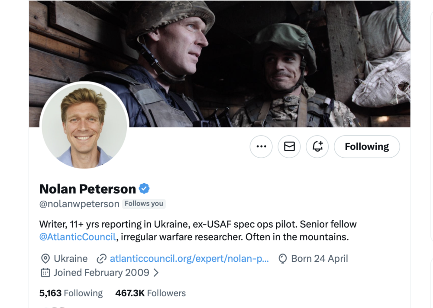Click the chain link icon beside URL

pyautogui.click(x=101, y=259)
